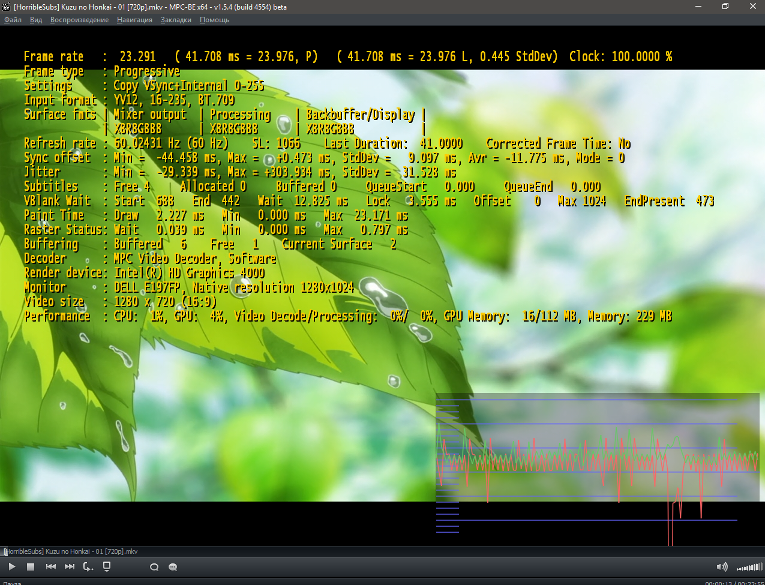Click the seek bar position marker
This screenshot has height=585, width=765.
pyautogui.click(x=5, y=552)
